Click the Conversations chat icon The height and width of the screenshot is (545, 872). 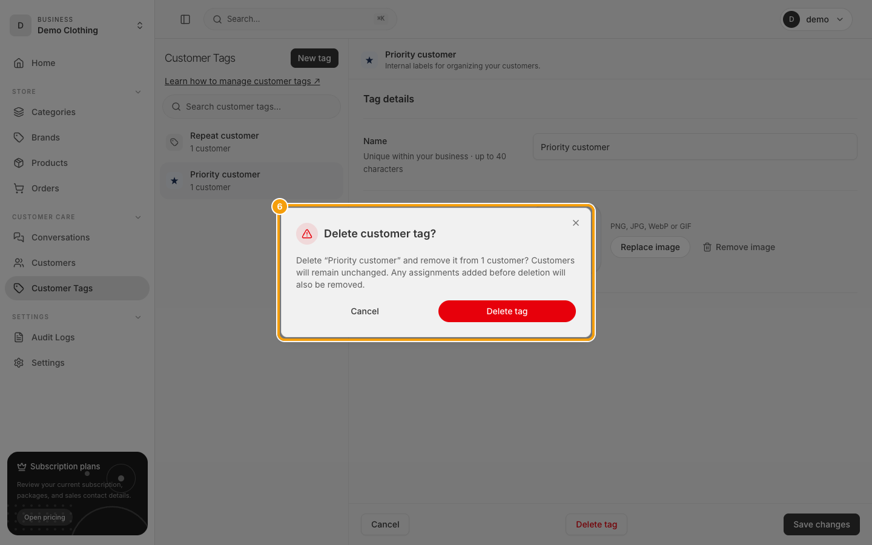point(19,237)
